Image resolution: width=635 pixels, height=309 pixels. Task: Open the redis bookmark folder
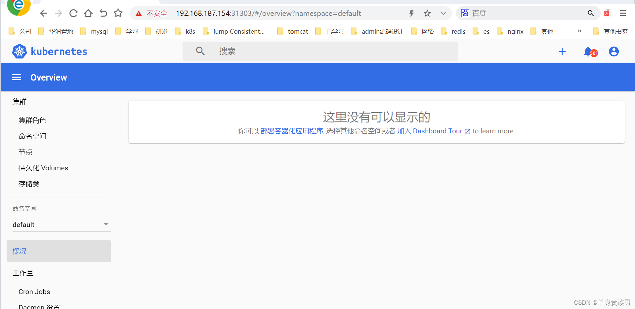pos(453,31)
